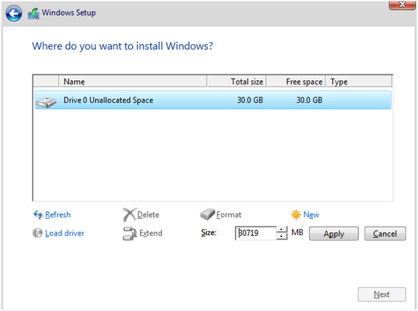Proceed with the Next button
The image size is (418, 311).
pos(382,294)
